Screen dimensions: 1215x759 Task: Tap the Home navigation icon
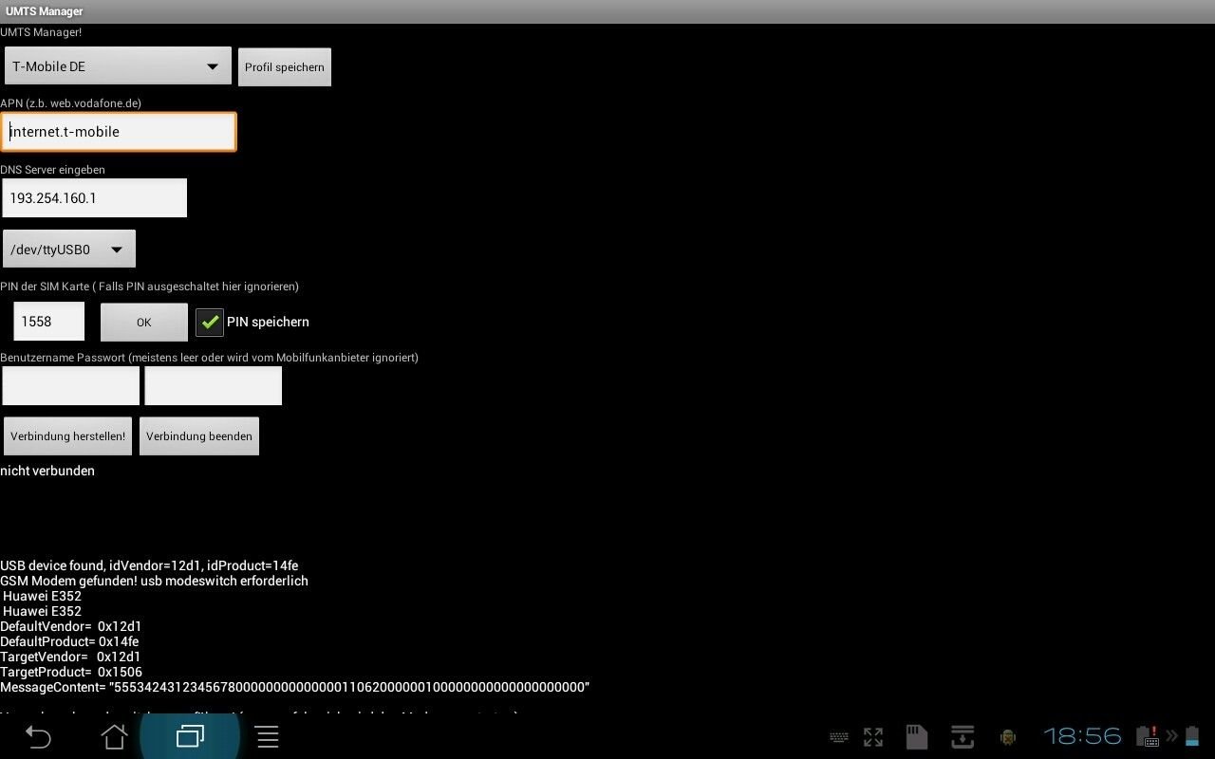point(114,736)
